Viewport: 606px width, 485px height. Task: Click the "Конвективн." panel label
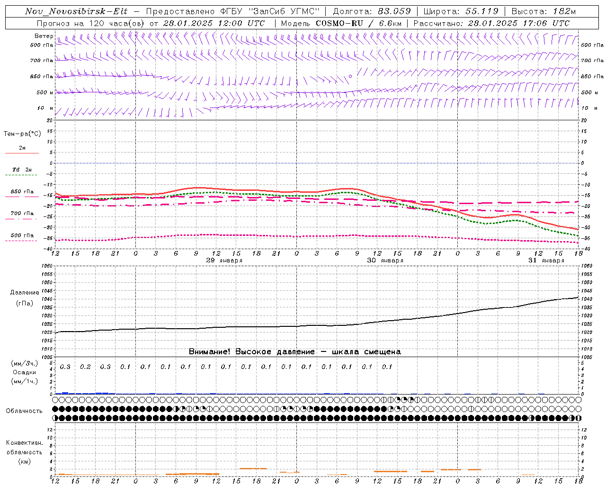click(24, 443)
